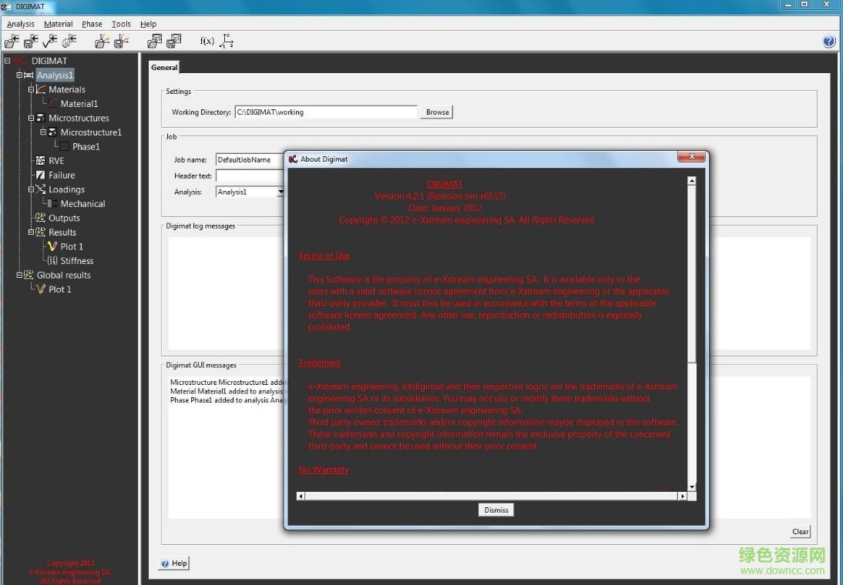Click the 'Terms of Use' heading
This screenshot has height=585, width=843.
324,256
